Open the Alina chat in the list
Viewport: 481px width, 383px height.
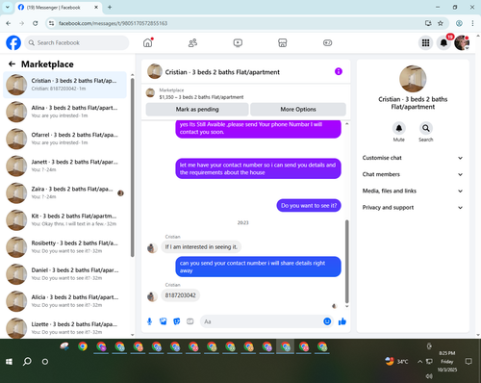[64, 112]
